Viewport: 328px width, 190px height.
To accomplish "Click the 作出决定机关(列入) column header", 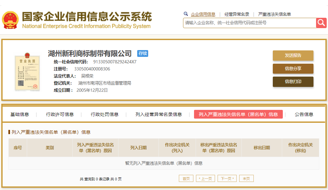I will [177, 148].
